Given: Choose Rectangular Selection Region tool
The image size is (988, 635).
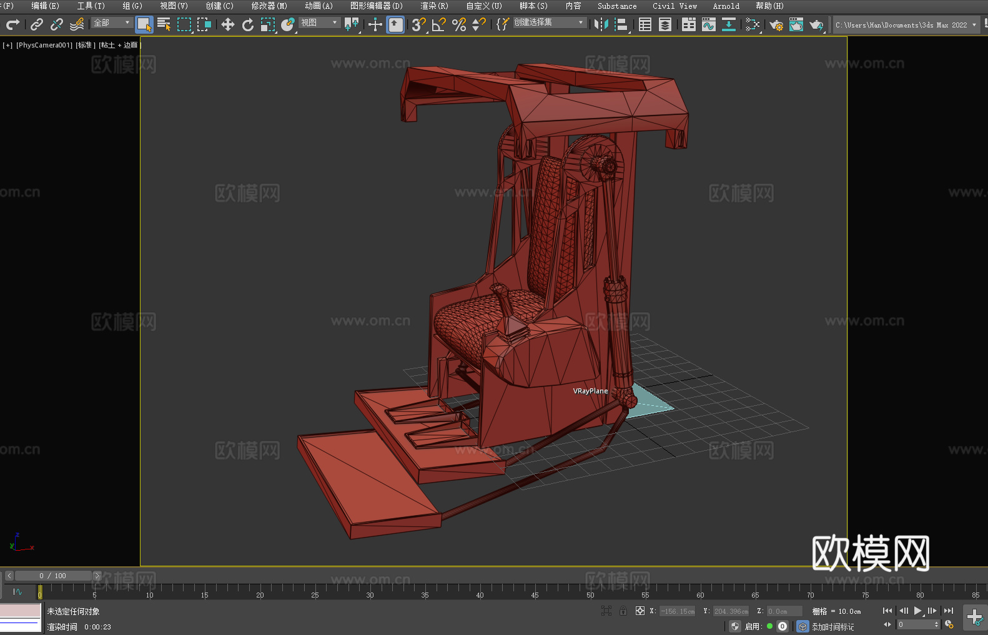Looking at the screenshot, I should coord(184,24).
